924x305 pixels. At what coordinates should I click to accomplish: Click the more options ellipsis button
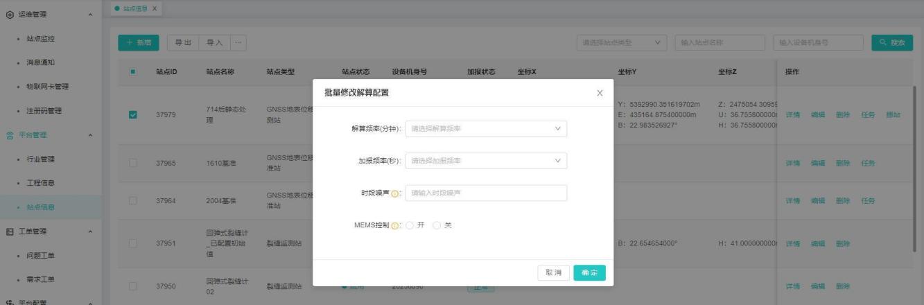238,43
